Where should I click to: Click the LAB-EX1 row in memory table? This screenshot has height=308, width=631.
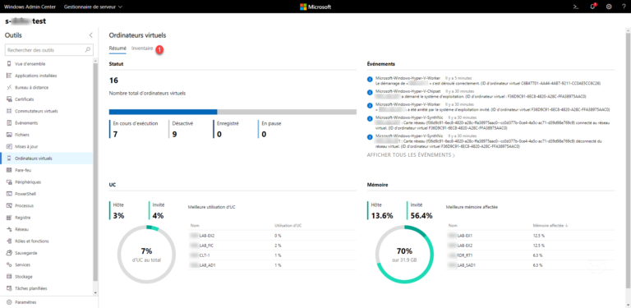(x=531, y=236)
